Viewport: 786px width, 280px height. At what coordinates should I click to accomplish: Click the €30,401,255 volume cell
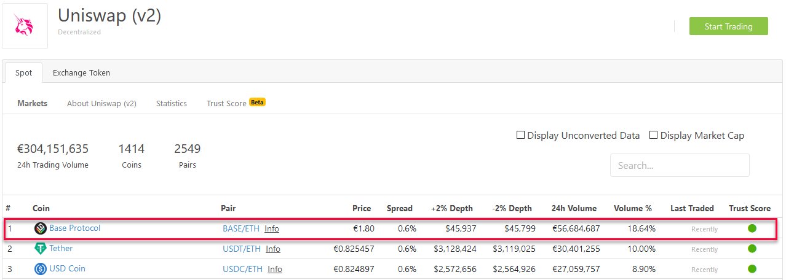coord(576,249)
